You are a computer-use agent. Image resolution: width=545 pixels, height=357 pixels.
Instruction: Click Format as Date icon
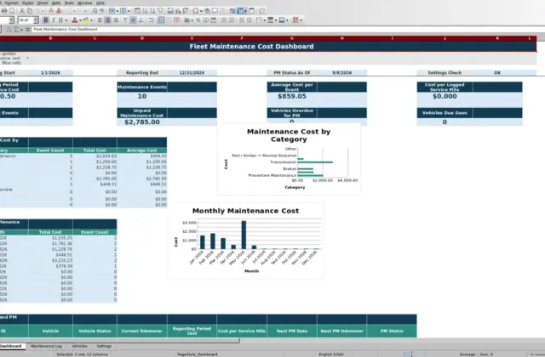214,20
